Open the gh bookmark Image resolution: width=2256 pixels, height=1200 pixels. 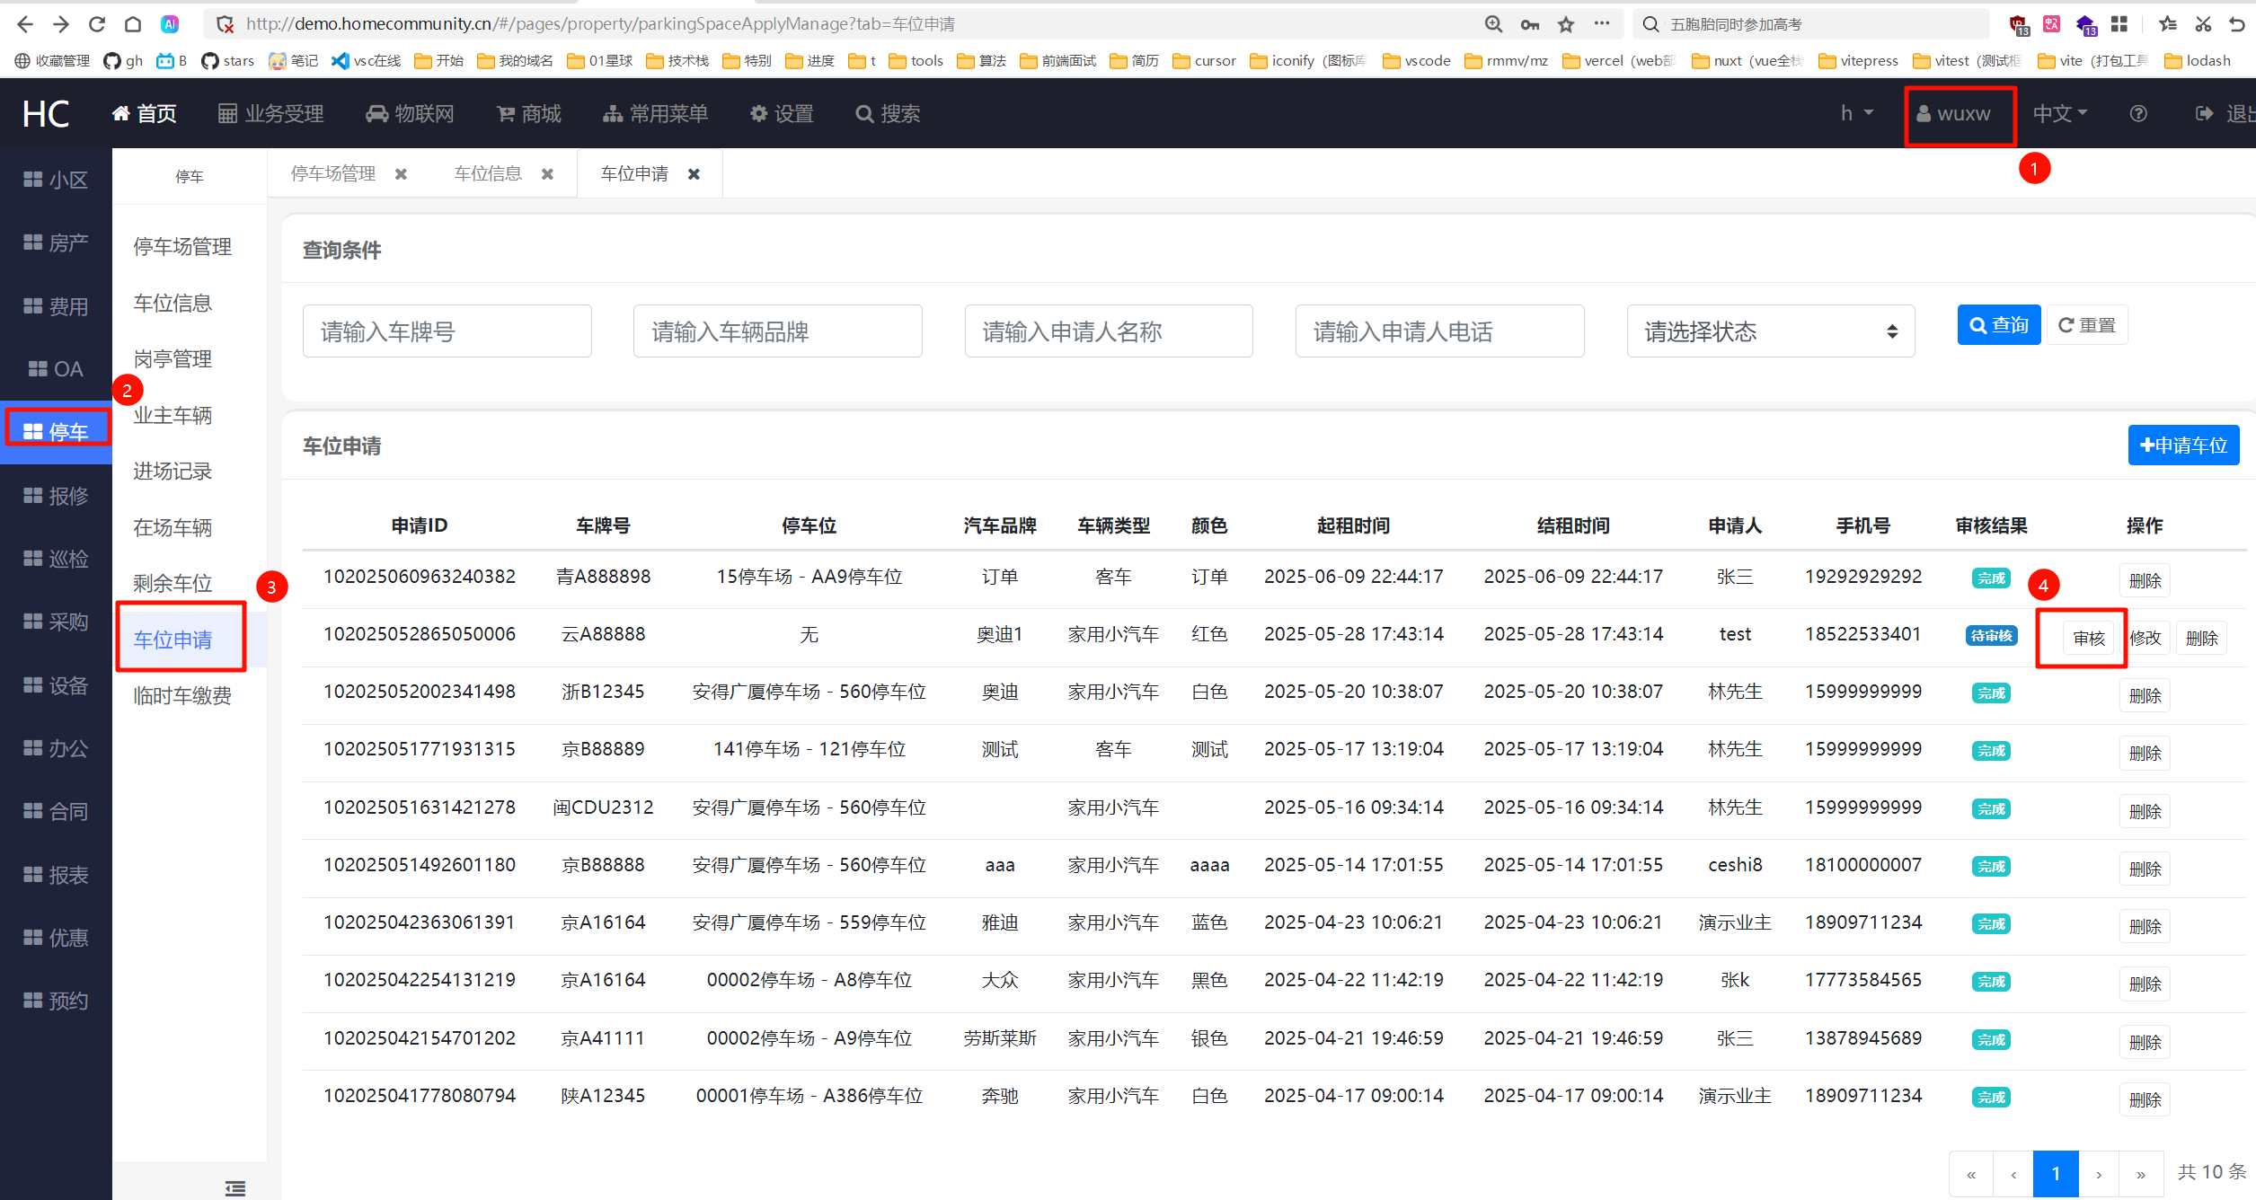point(123,61)
